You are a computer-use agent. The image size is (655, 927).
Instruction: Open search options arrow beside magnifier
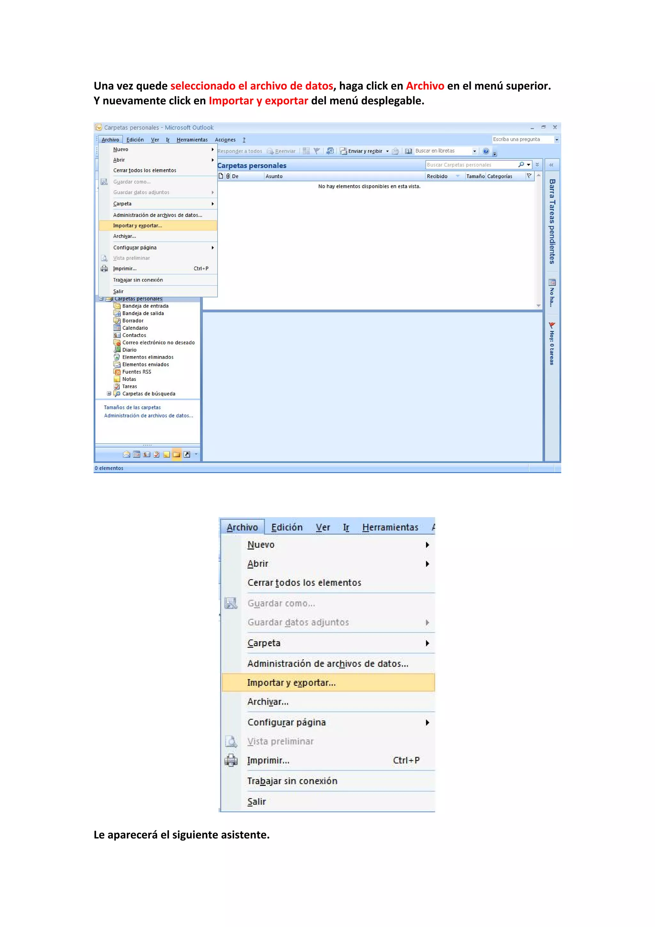click(x=529, y=165)
